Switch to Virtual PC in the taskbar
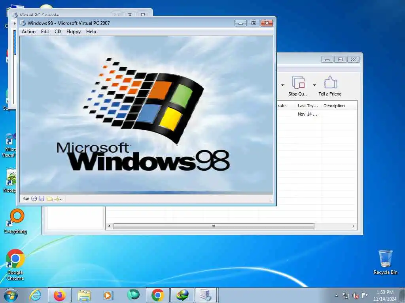This screenshot has width=405, height=303. point(206,295)
